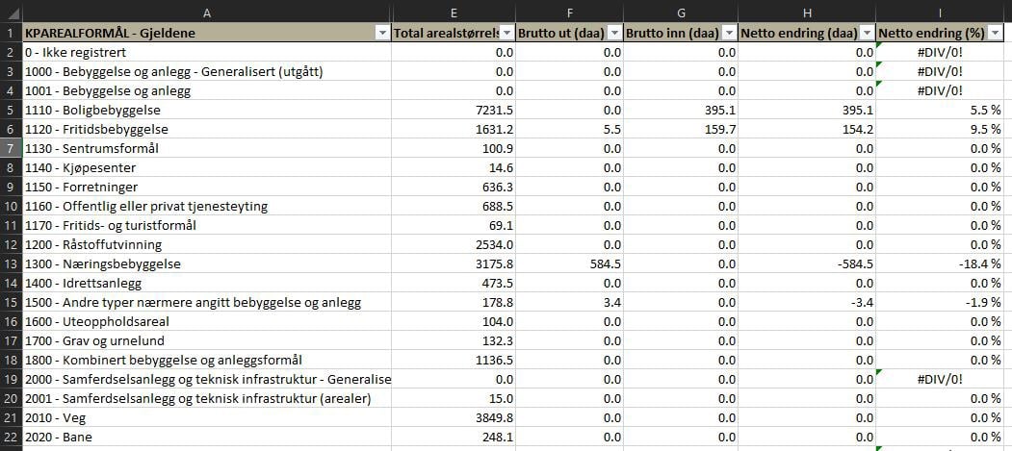Click row 7 header
This screenshot has height=451, width=1012.
point(10,148)
